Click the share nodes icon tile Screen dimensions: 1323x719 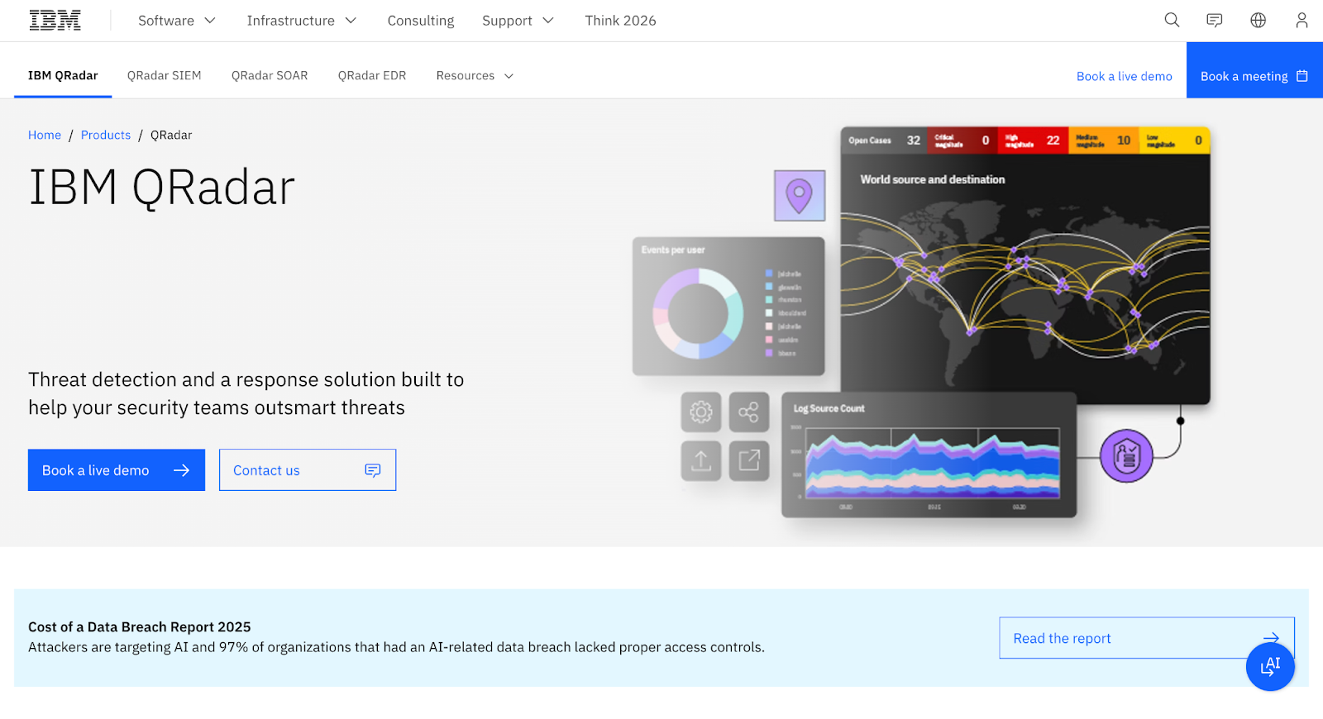point(749,412)
